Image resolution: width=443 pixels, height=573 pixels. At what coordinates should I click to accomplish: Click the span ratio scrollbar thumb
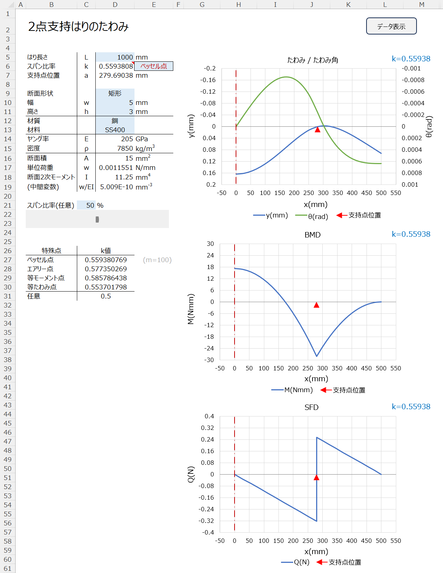click(97, 219)
